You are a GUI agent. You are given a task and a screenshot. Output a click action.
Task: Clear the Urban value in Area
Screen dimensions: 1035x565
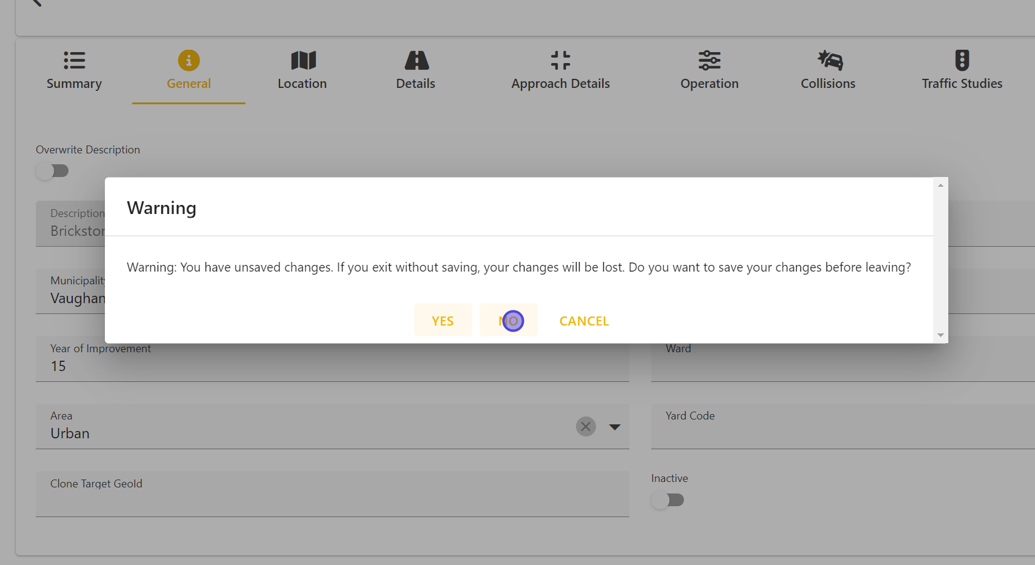[586, 427]
